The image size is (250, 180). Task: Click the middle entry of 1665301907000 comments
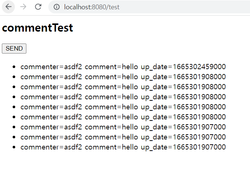click(123, 137)
